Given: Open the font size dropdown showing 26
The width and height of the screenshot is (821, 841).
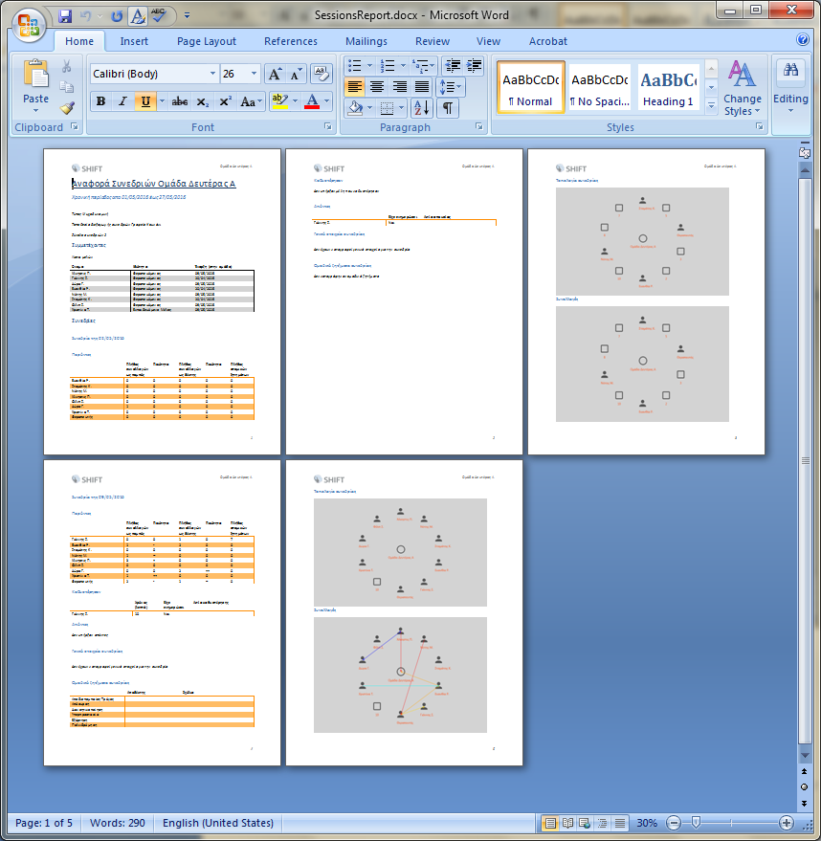Looking at the screenshot, I should [x=254, y=74].
